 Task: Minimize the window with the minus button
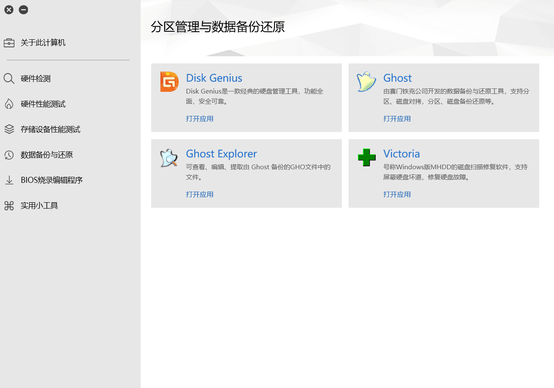pyautogui.click(x=23, y=9)
